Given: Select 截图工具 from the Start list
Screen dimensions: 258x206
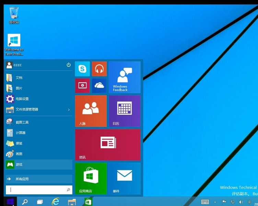Looking at the screenshot, I should click(22, 122).
